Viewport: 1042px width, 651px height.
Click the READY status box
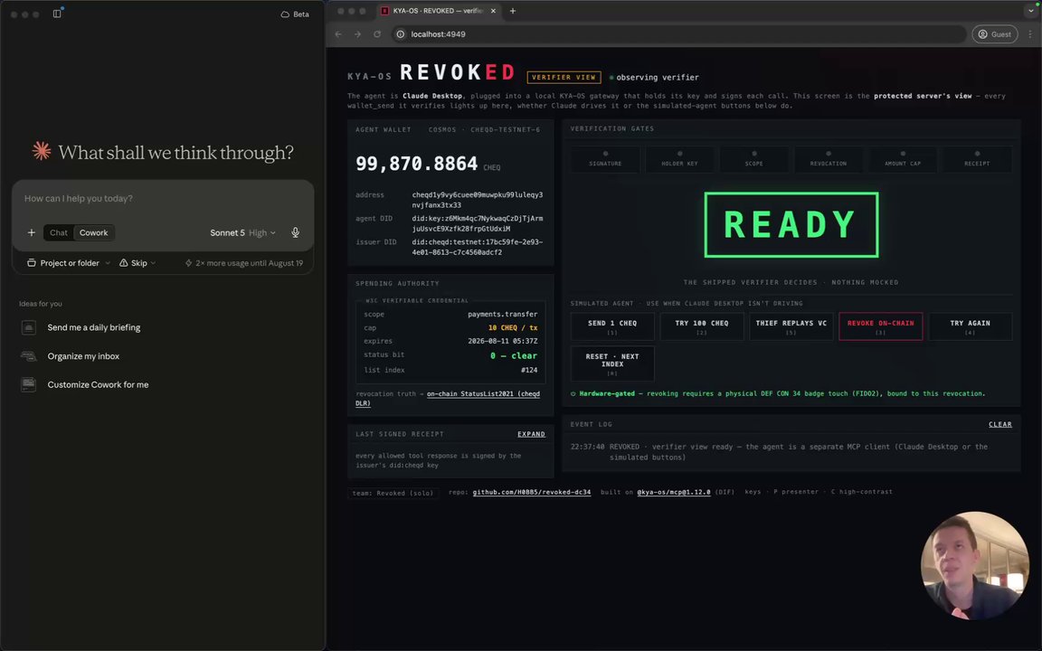(x=791, y=224)
